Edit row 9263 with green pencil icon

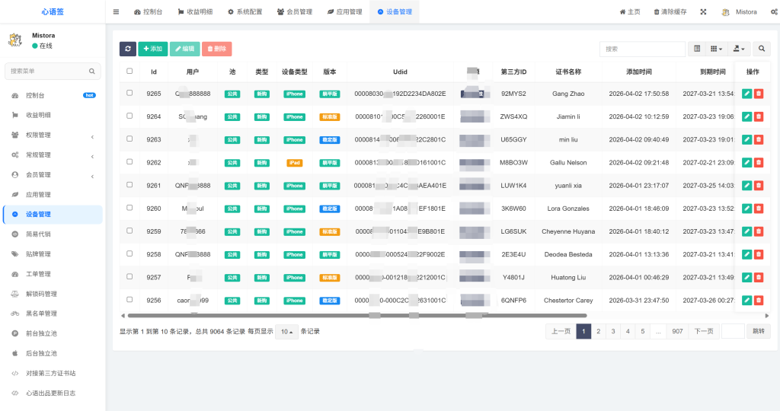click(746, 139)
